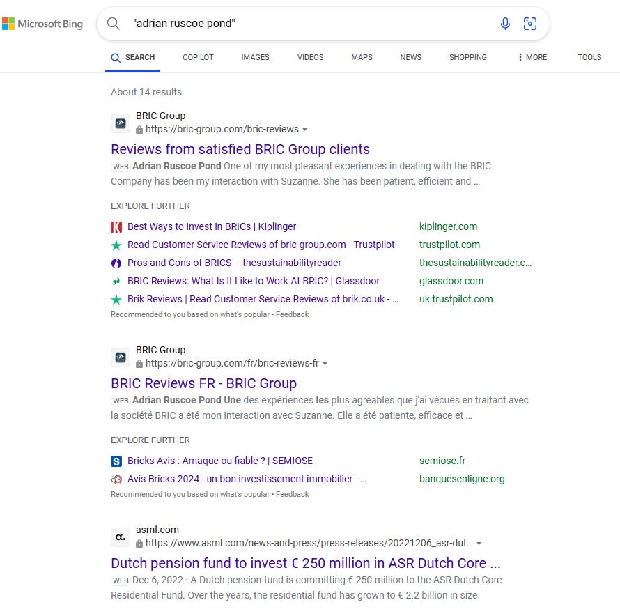Open 'Dutch pension fund to invest € 250 million' result
Viewport: 620px width, 616px height.
306,563
